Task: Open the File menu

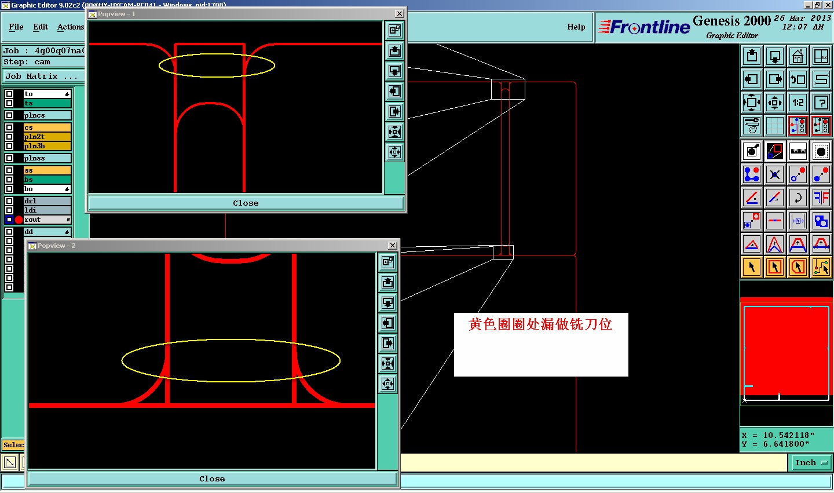Action: coord(16,27)
